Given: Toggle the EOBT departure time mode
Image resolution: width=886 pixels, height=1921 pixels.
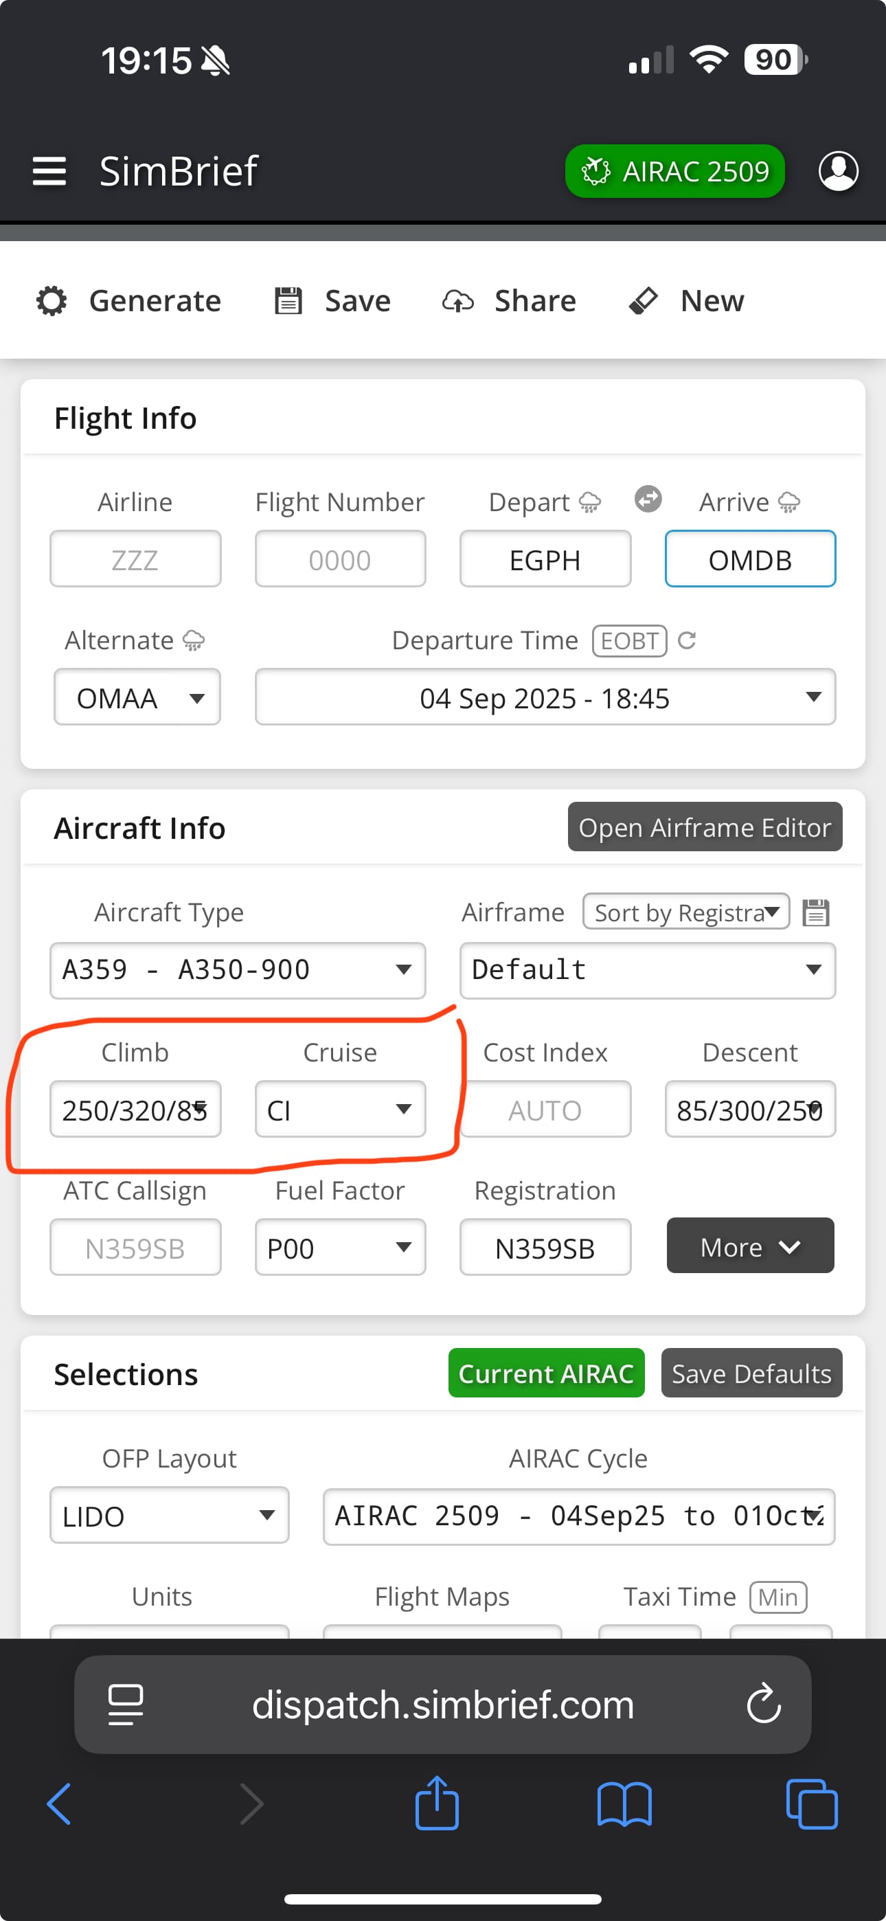Looking at the screenshot, I should coord(628,640).
